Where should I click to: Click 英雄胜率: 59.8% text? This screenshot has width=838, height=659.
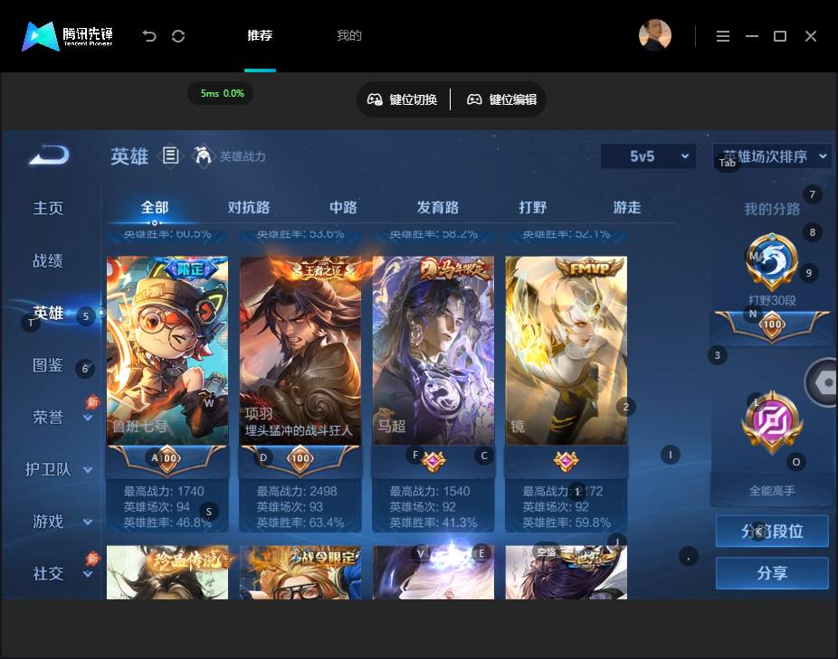click(x=567, y=522)
